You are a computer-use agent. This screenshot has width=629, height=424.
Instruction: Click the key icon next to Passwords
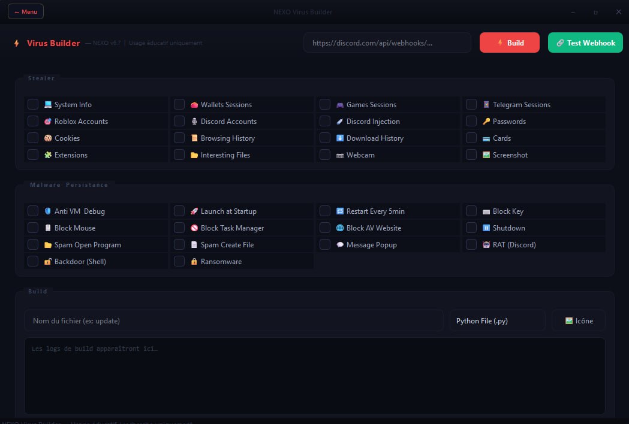486,122
